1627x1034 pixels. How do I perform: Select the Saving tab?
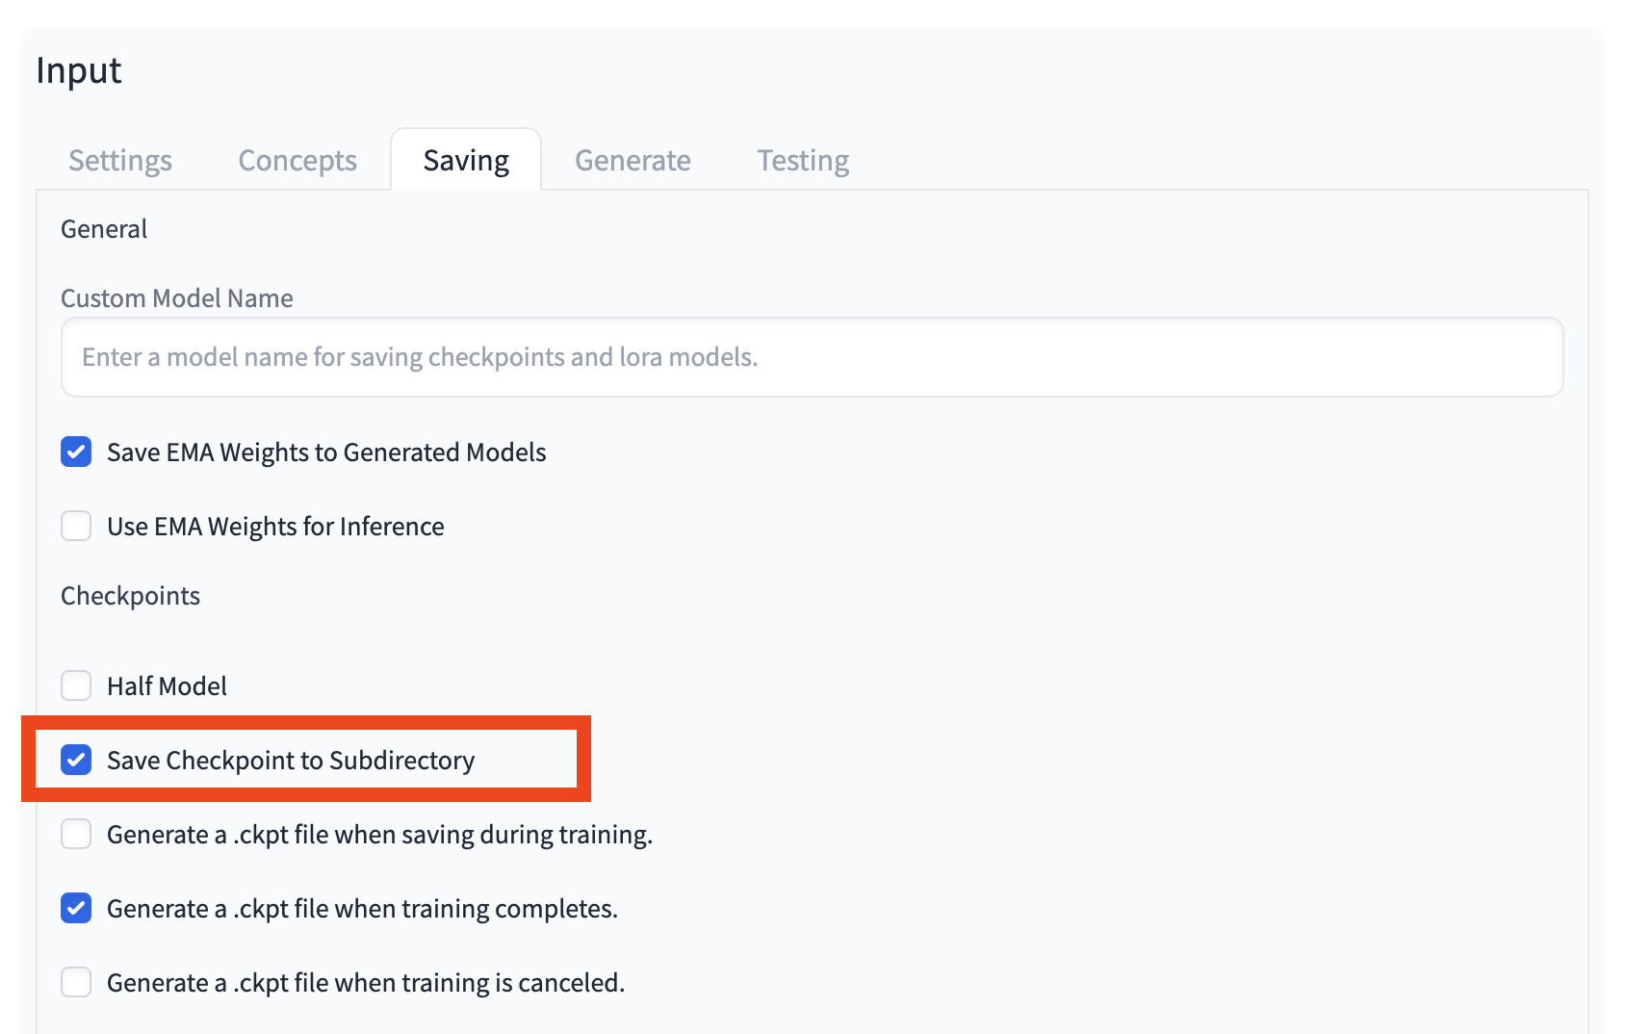[x=466, y=161]
